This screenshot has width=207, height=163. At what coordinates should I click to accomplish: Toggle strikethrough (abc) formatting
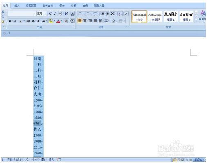28,21
